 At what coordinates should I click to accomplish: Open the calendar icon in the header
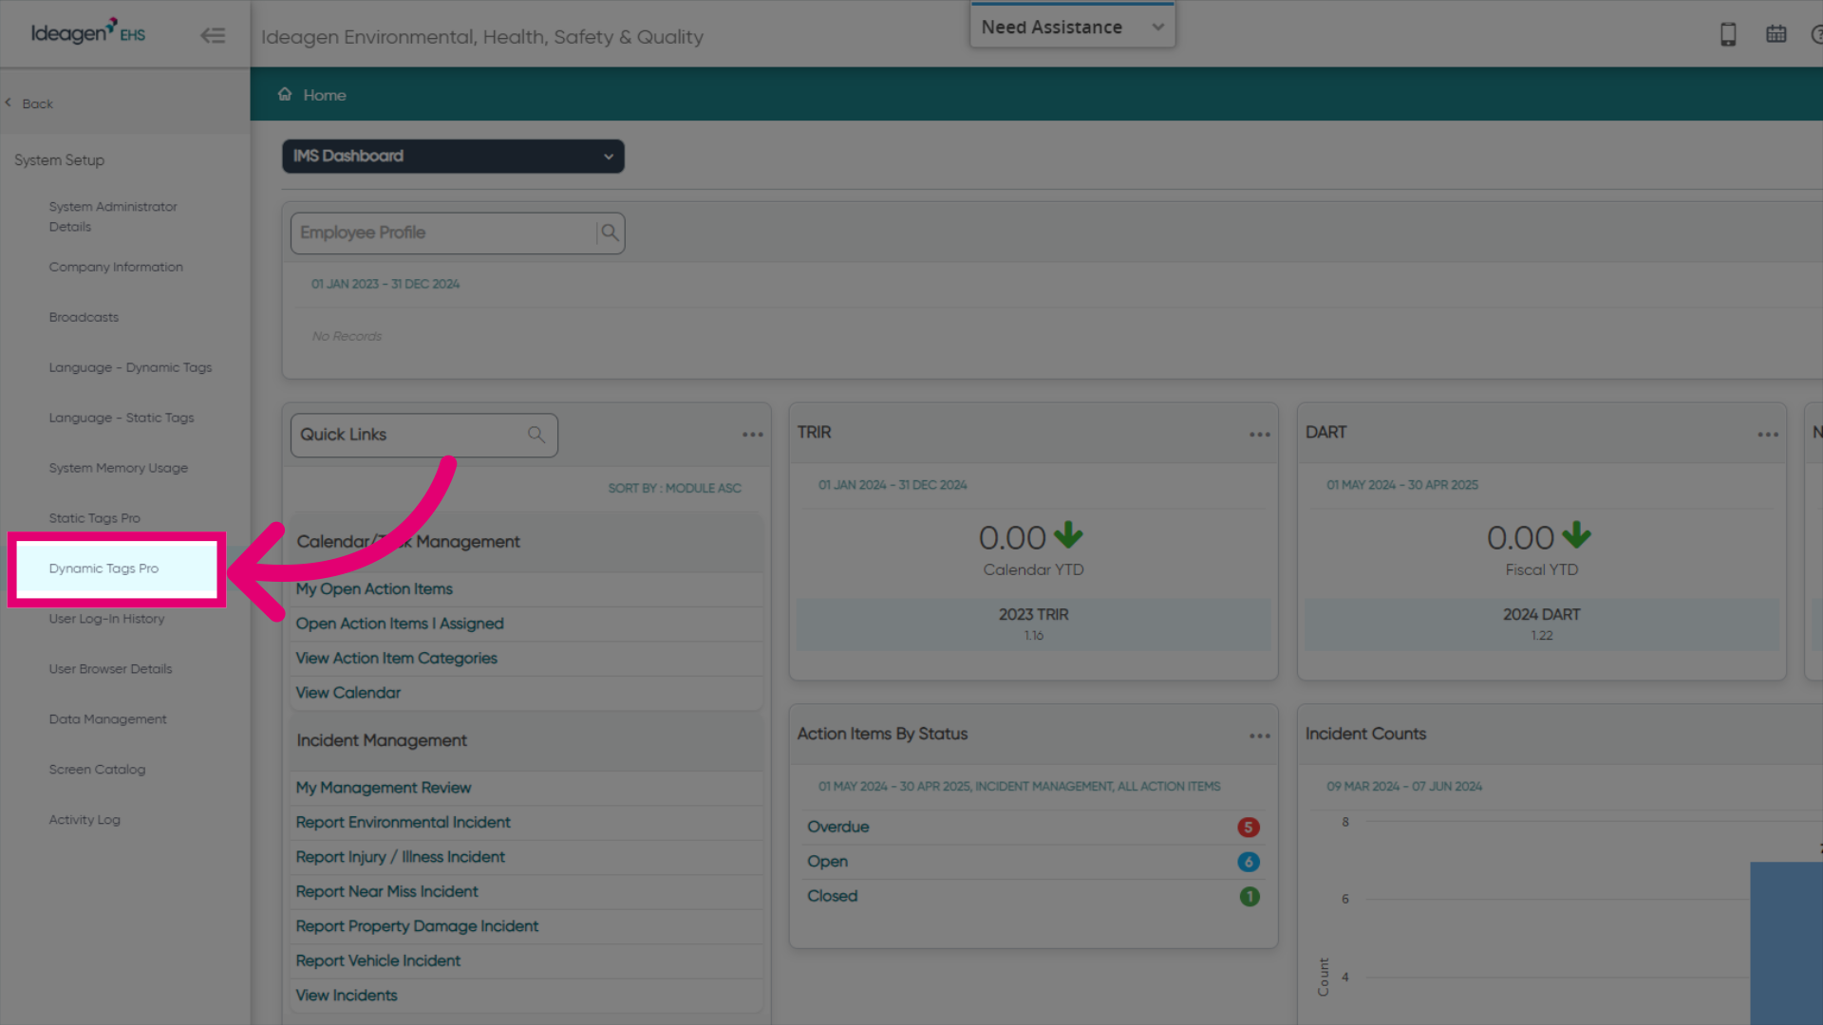(1776, 34)
